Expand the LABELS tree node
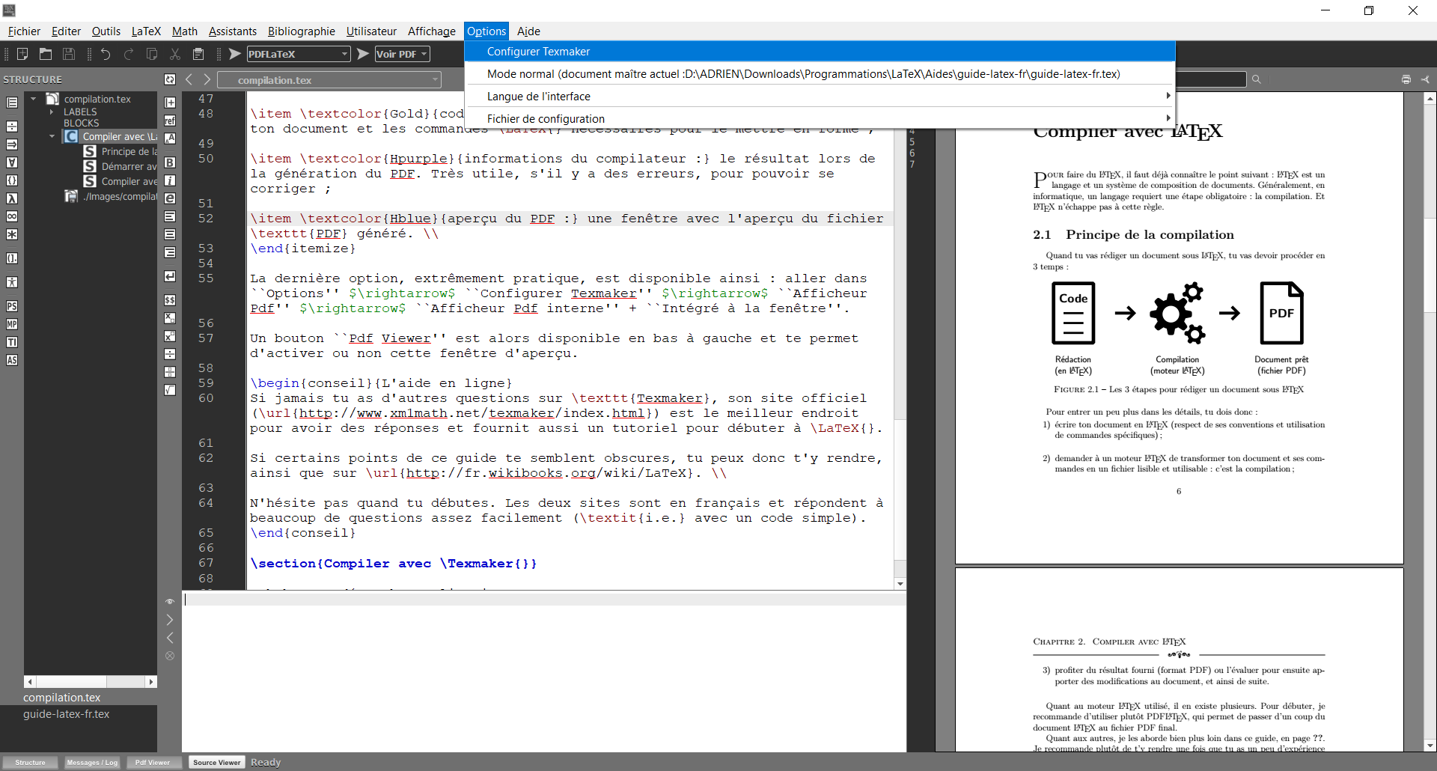The image size is (1437, 771). coord(52,112)
